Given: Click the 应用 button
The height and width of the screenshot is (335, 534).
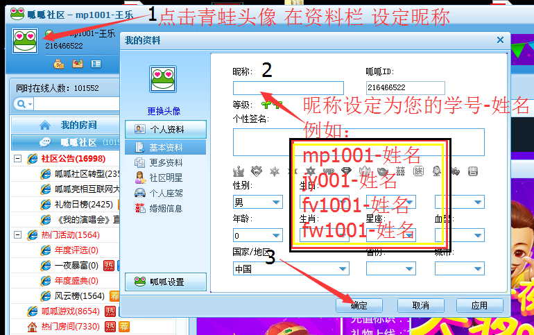Looking at the screenshot, I should click(x=479, y=305).
